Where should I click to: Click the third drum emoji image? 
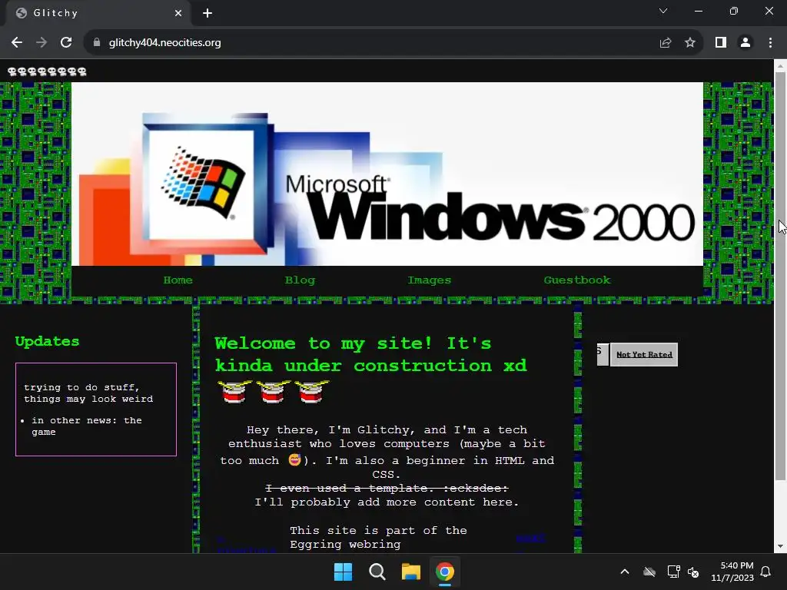tap(312, 392)
